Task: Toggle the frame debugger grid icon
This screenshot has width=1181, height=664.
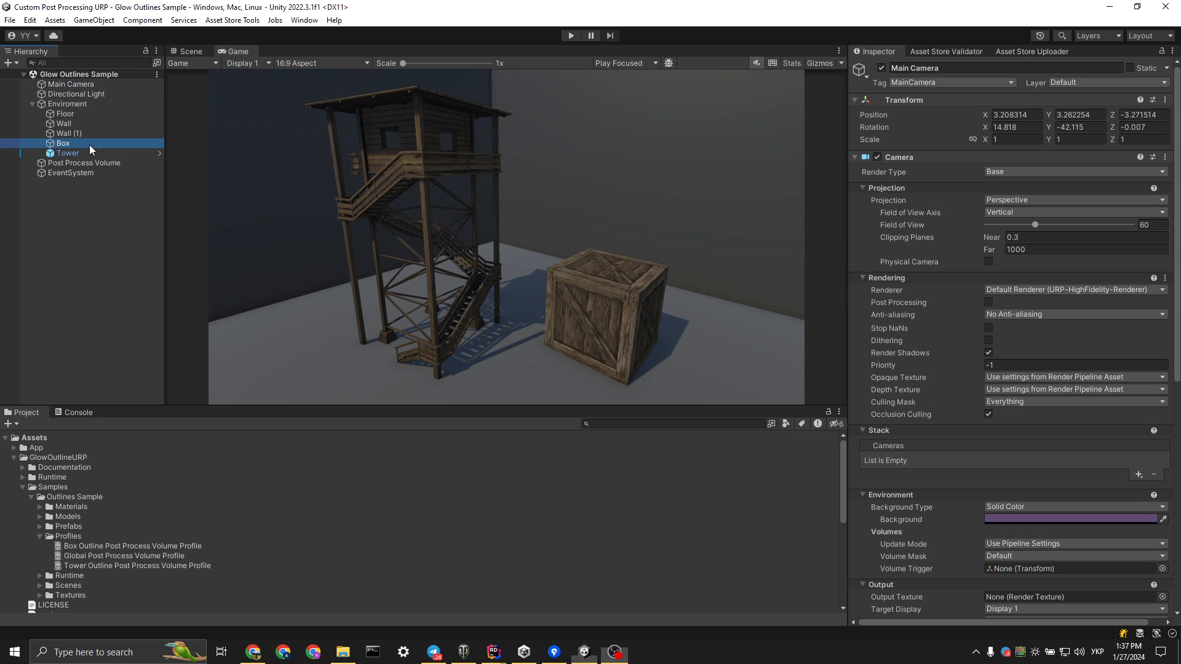Action: click(x=773, y=63)
